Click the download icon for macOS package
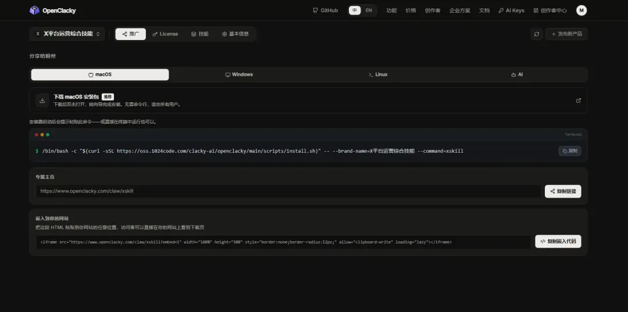This screenshot has height=312, width=628. click(x=42, y=101)
